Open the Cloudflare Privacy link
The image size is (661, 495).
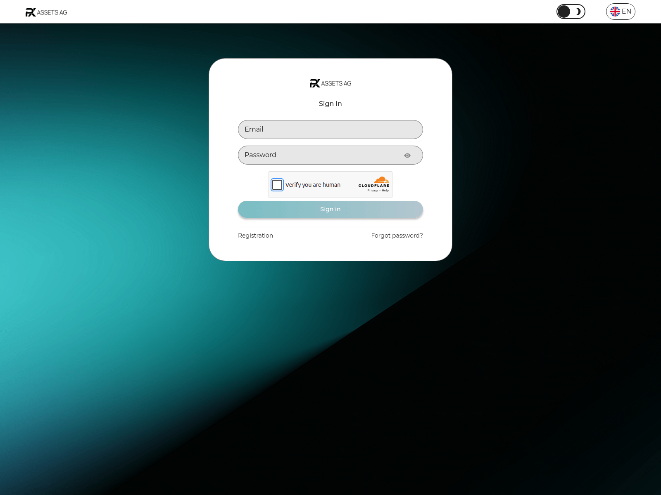click(x=373, y=191)
